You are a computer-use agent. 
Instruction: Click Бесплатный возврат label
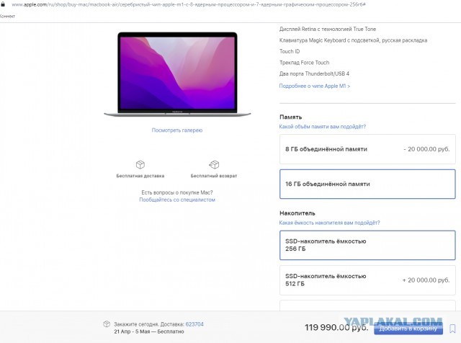point(214,176)
